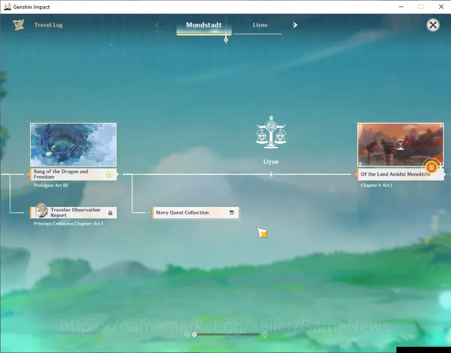This screenshot has height=353, width=451.
Task: Click the green completed checkmark on Song of the Dragon
Action: click(x=109, y=174)
